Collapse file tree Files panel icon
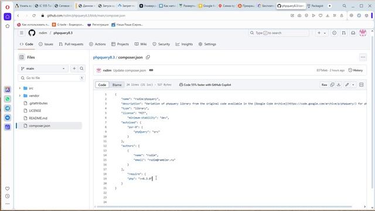This screenshot has width=375, height=211. (x=22, y=57)
